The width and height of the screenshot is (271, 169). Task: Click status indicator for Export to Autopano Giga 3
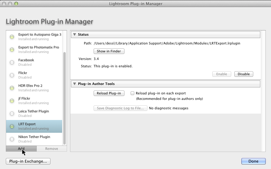(12, 37)
